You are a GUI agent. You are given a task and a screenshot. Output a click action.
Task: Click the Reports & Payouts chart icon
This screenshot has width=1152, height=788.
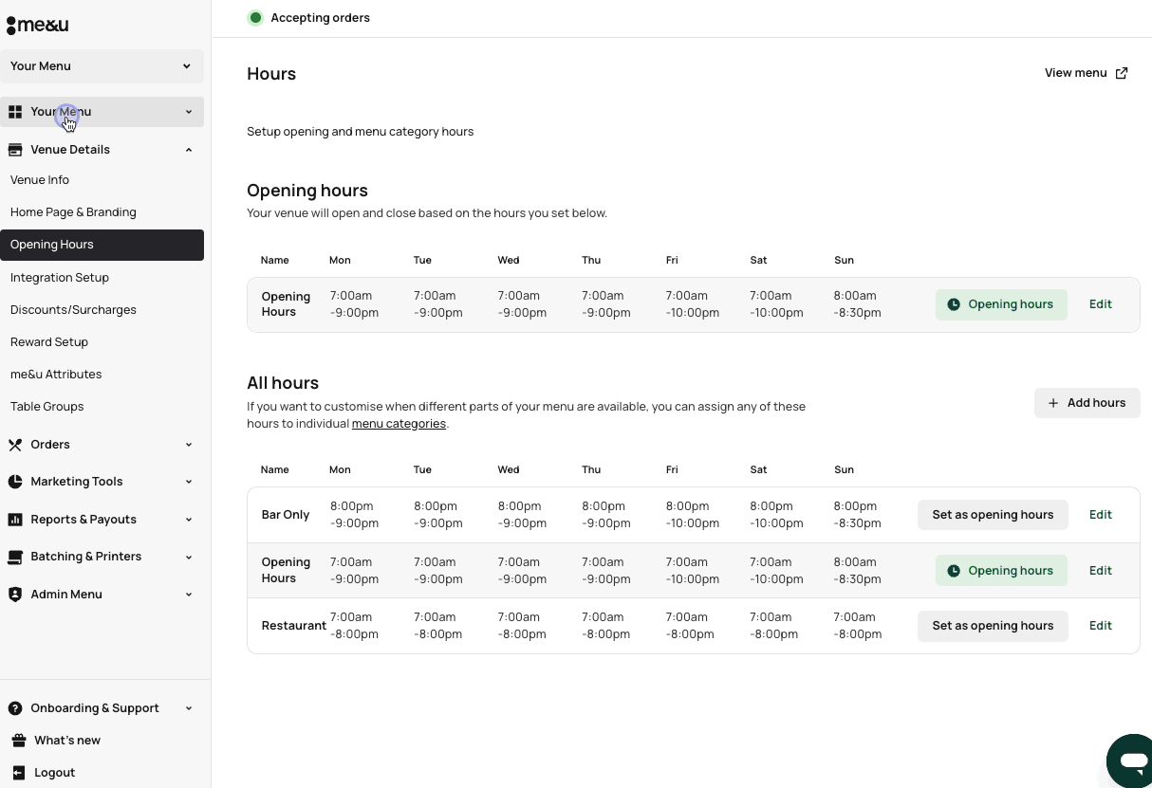coord(15,520)
